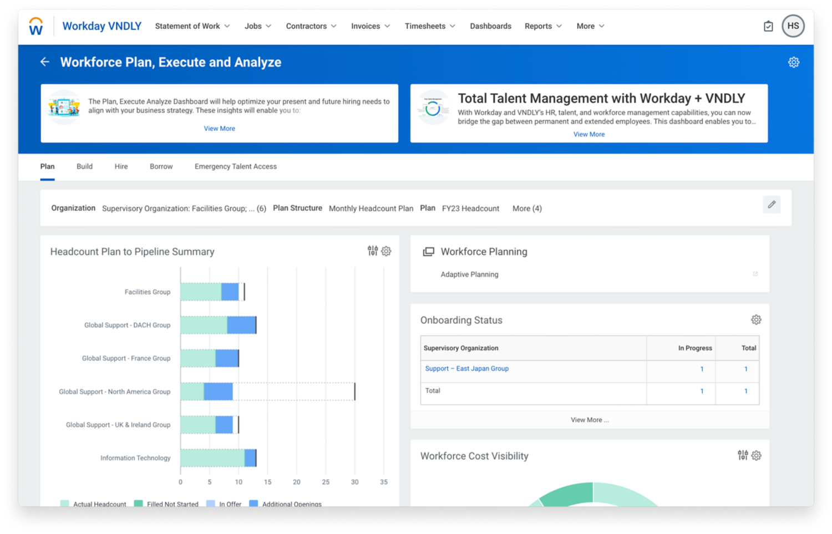Open Adaptive Planning external link icon
This screenshot has height=534, width=832.
point(755,274)
